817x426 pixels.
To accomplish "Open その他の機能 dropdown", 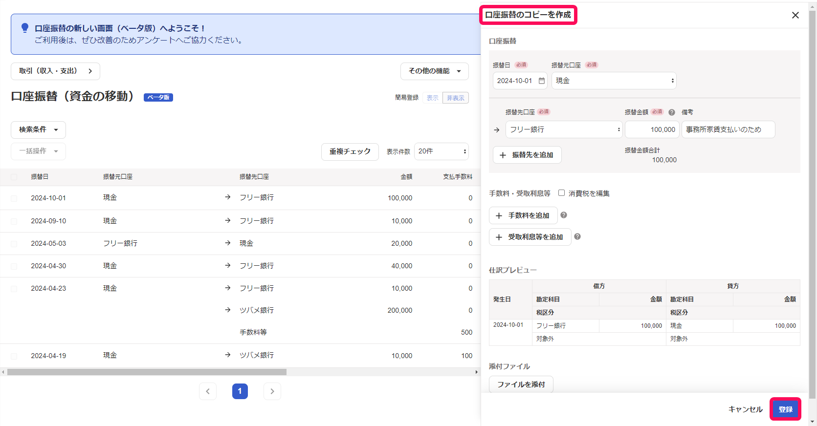I will (435, 71).
